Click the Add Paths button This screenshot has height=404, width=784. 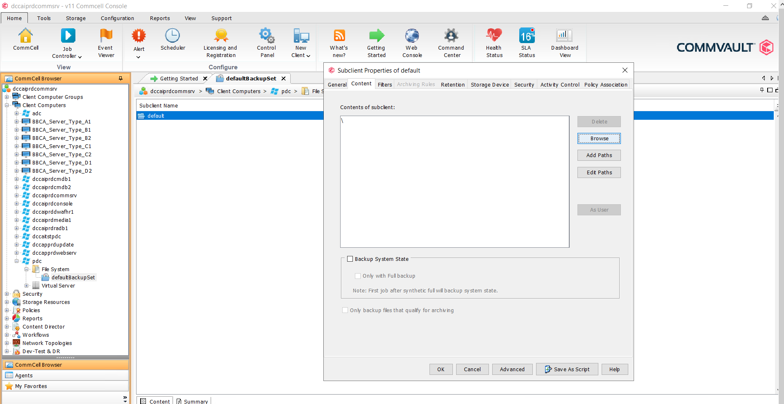click(599, 155)
